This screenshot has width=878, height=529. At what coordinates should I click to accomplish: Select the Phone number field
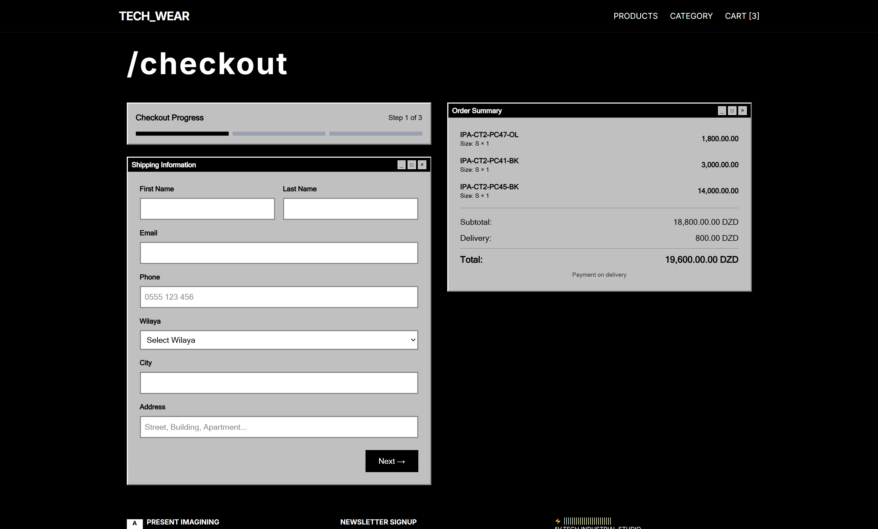click(x=279, y=297)
